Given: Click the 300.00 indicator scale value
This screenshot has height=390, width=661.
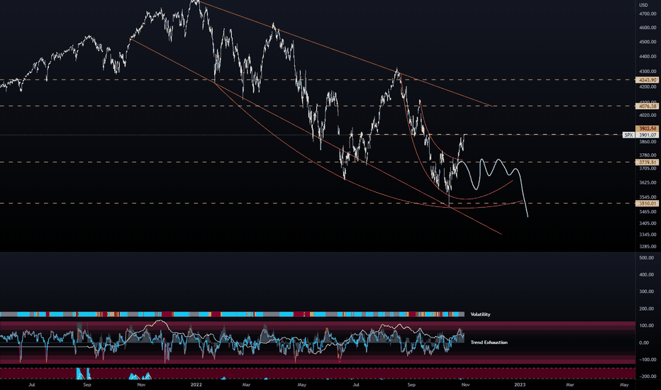Looking at the screenshot, I should (x=646, y=291).
